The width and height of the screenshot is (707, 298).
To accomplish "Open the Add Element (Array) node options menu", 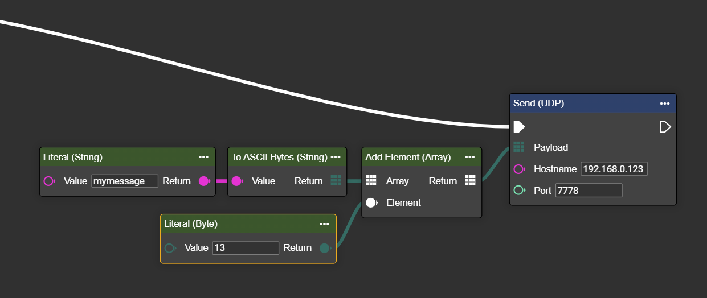I will click(470, 157).
